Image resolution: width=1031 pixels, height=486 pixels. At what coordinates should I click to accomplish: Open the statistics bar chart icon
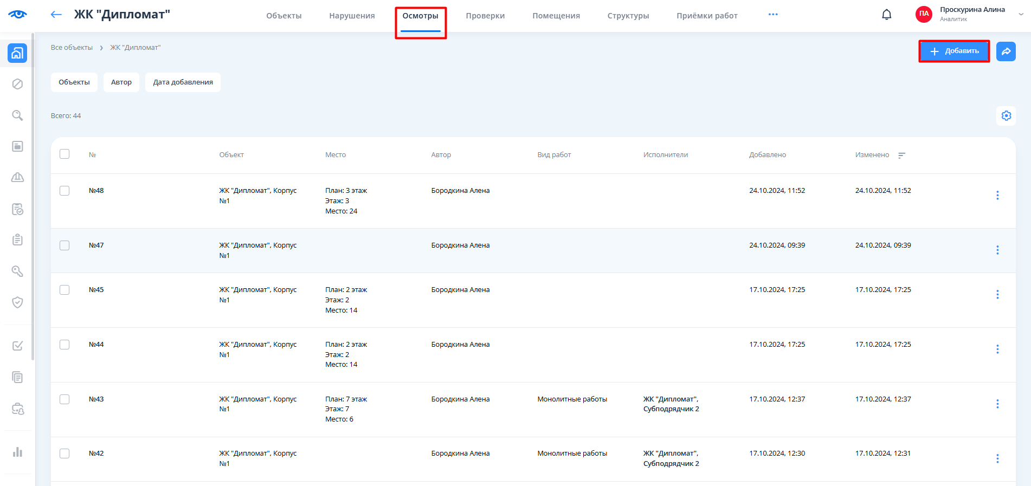tap(17, 452)
